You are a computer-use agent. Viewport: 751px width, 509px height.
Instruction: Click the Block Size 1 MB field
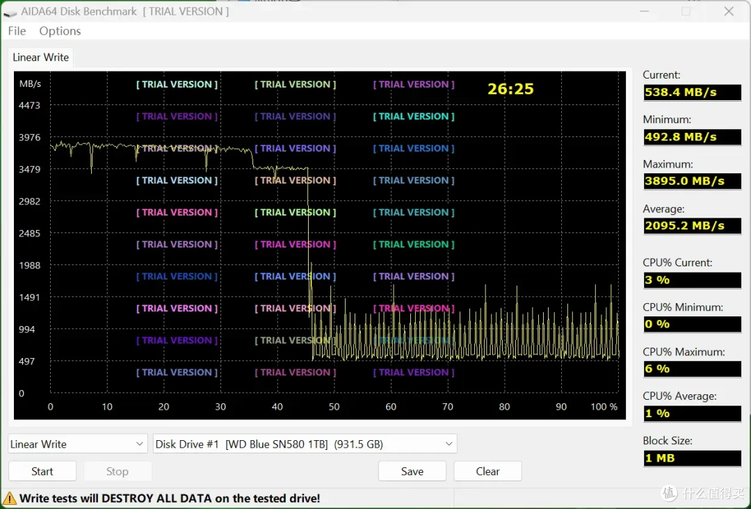coord(692,458)
